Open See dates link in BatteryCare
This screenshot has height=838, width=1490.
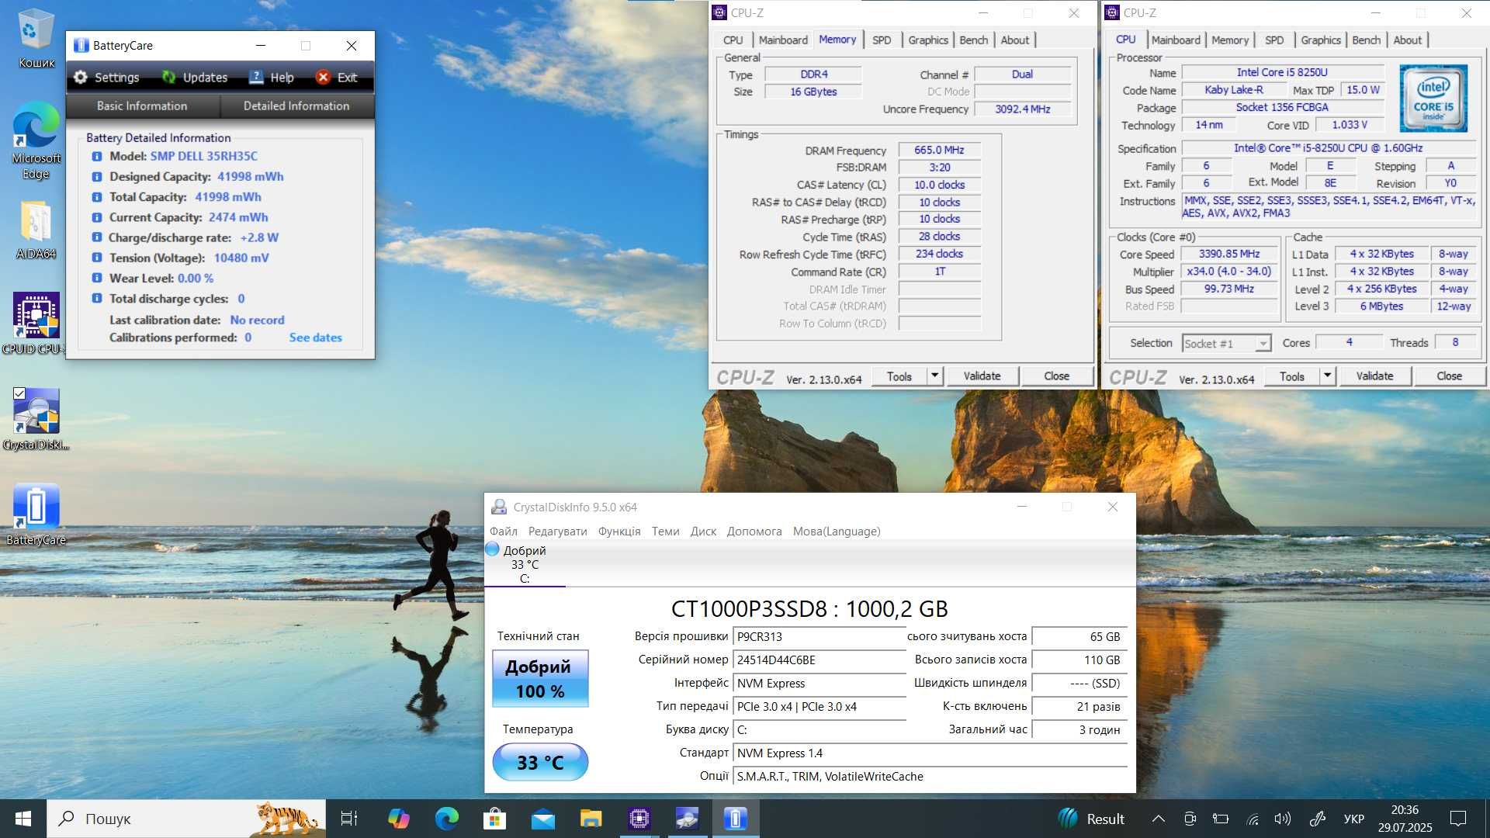[x=315, y=338]
